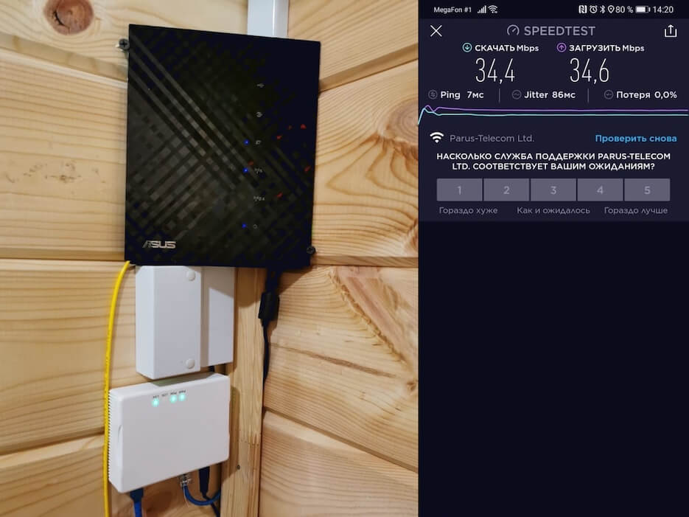The width and height of the screenshot is (689, 517).
Task: Tap the share icon in Speedtest header
Action: point(670,31)
